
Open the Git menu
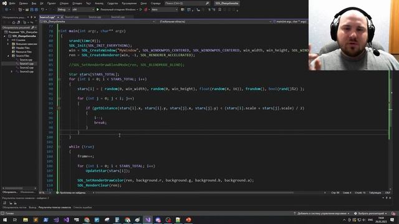tap(42, 4)
